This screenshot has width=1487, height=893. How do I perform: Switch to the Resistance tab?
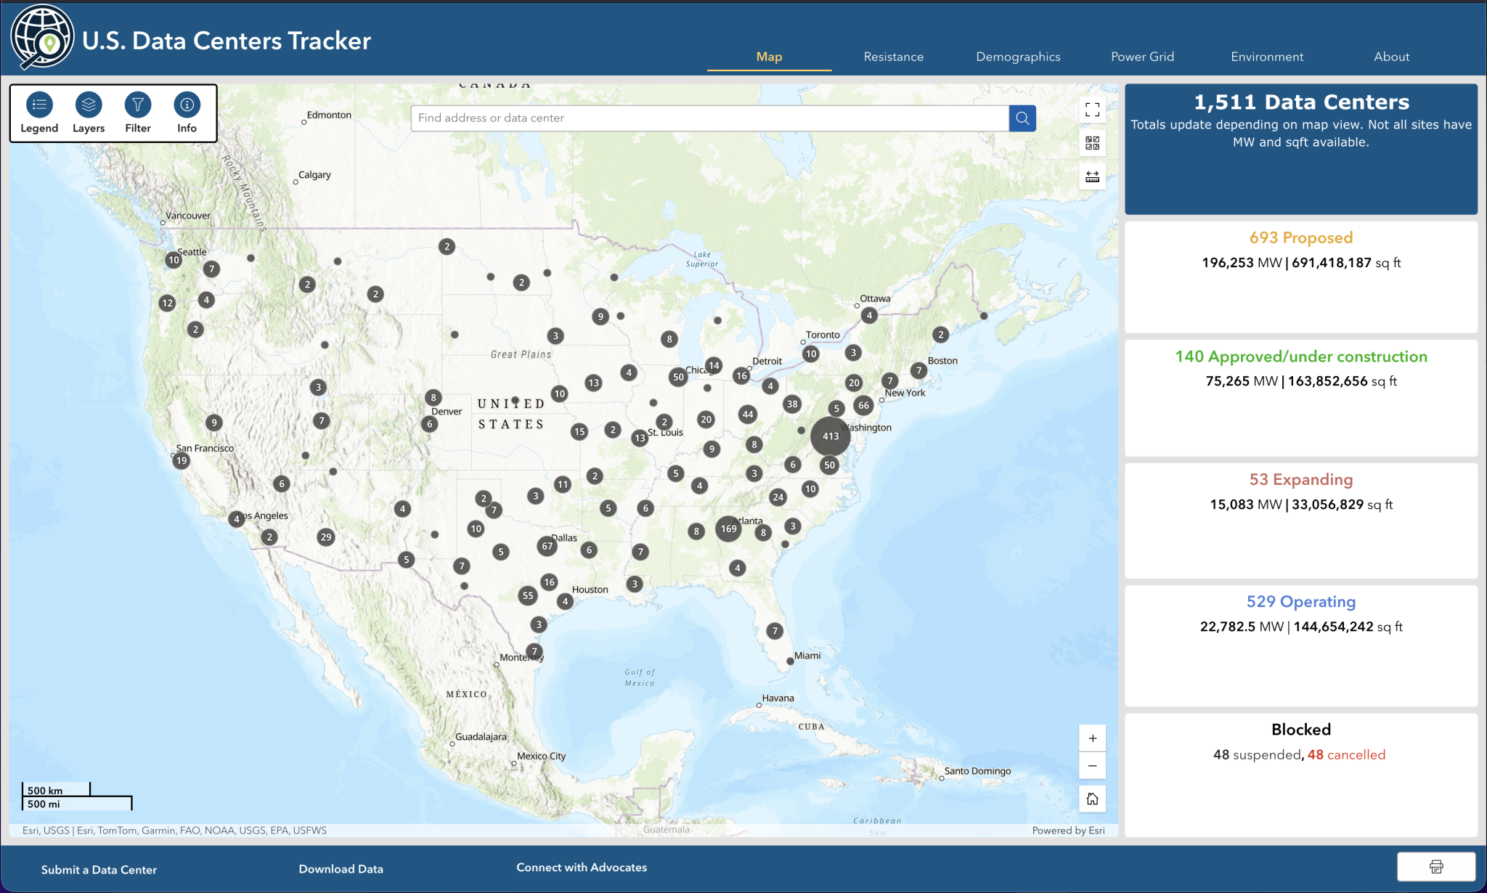coord(894,57)
